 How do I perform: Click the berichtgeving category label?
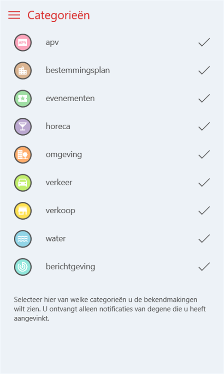click(71, 267)
